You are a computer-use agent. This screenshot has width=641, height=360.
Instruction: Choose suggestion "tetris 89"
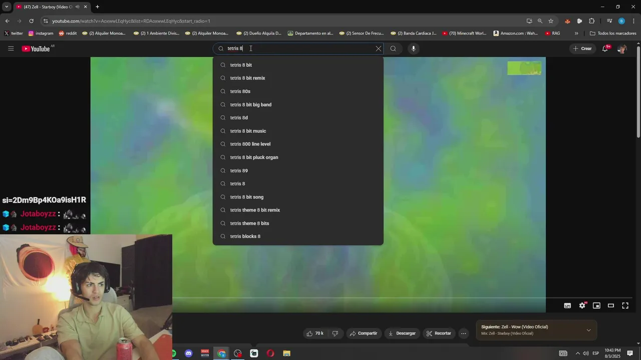[298, 170]
